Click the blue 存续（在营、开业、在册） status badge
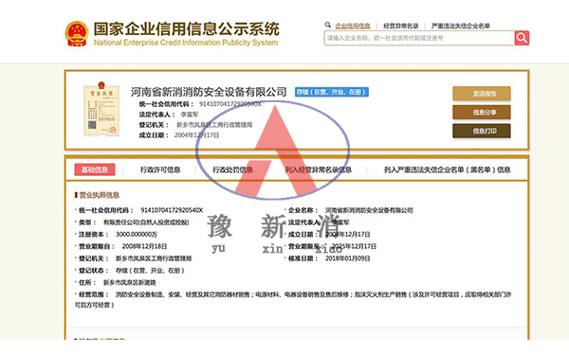 click(x=332, y=92)
